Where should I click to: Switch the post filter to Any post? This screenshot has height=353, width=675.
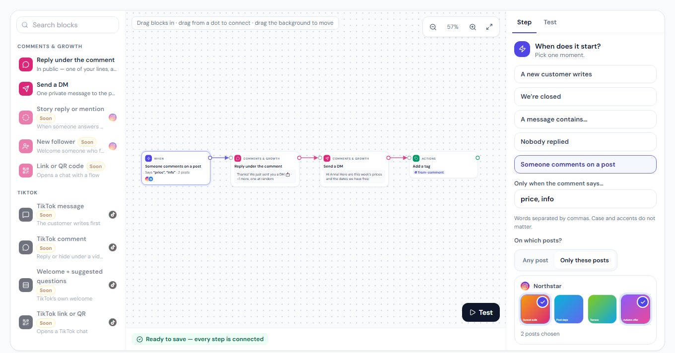click(x=535, y=260)
